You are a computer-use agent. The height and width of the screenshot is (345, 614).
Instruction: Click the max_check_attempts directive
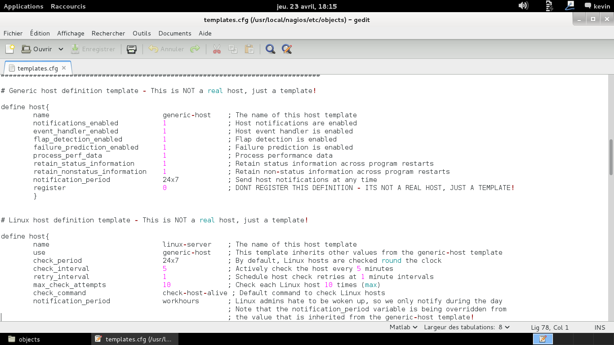[x=70, y=285]
